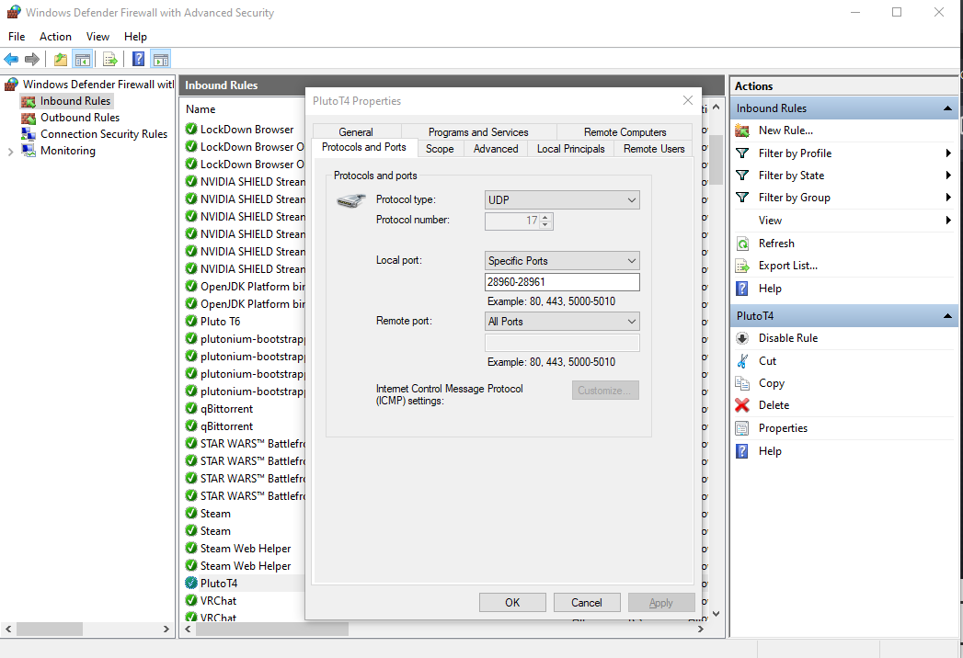Switch to the Scope tab
Image resolution: width=963 pixels, height=658 pixels.
click(x=440, y=149)
